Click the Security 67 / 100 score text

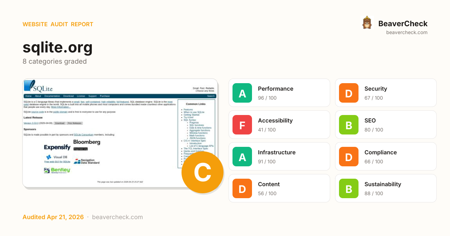373,98
